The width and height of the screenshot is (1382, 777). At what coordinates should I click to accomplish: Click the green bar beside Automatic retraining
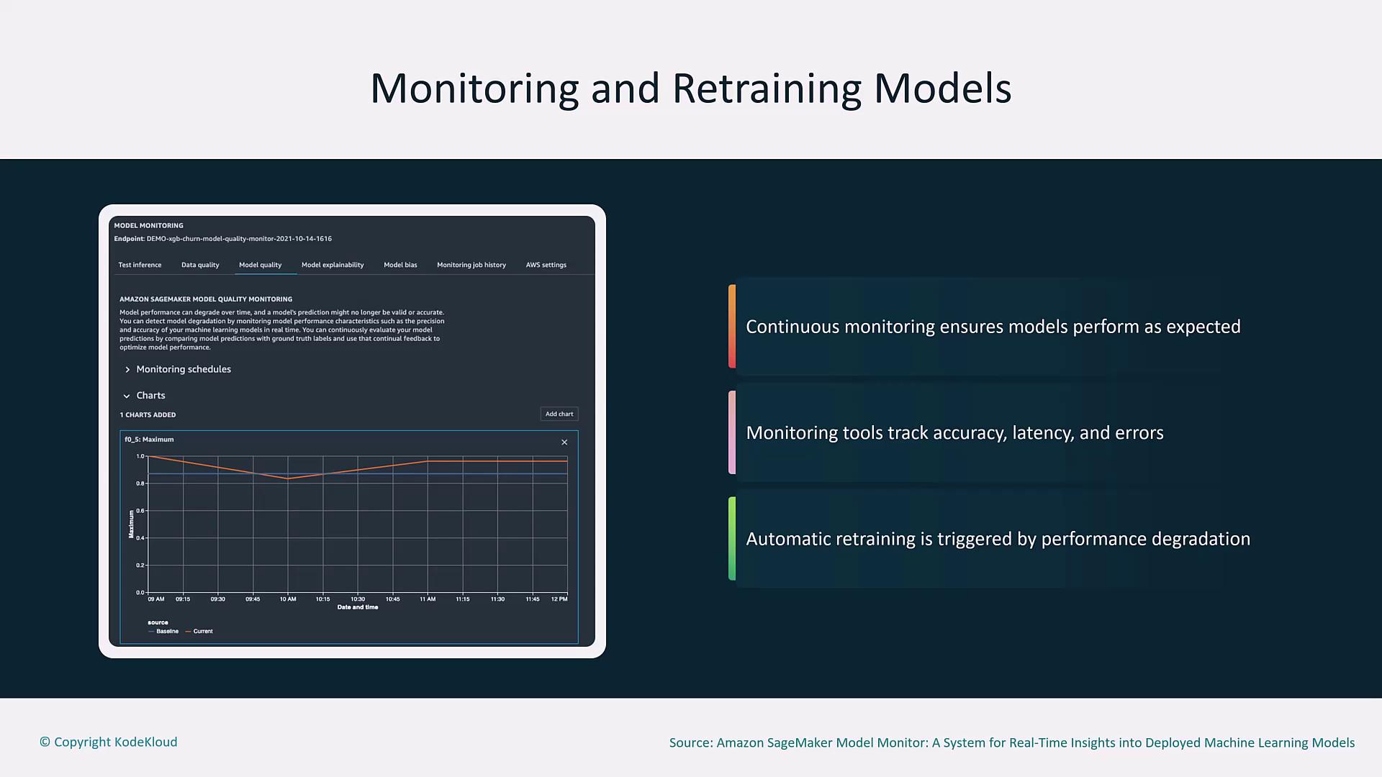coord(732,538)
